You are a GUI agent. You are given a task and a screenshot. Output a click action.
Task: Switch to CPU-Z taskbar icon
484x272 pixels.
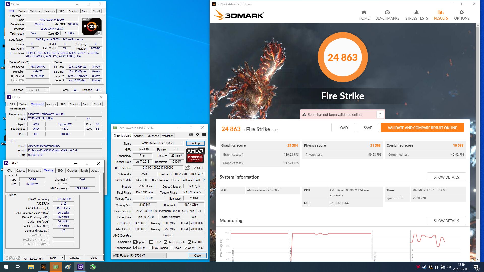click(80, 267)
